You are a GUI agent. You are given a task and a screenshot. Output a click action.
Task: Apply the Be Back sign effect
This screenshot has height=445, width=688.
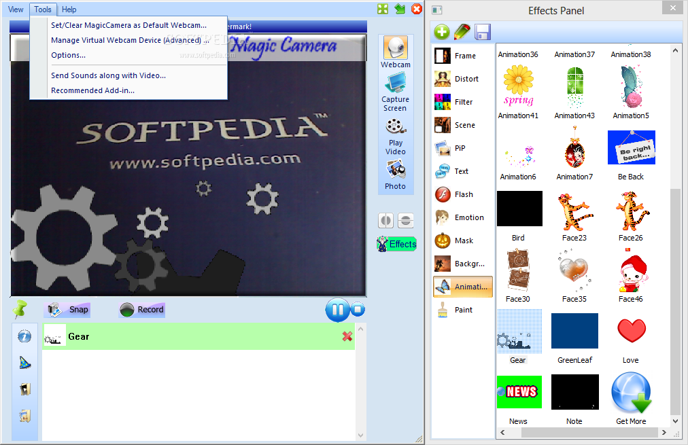point(631,147)
